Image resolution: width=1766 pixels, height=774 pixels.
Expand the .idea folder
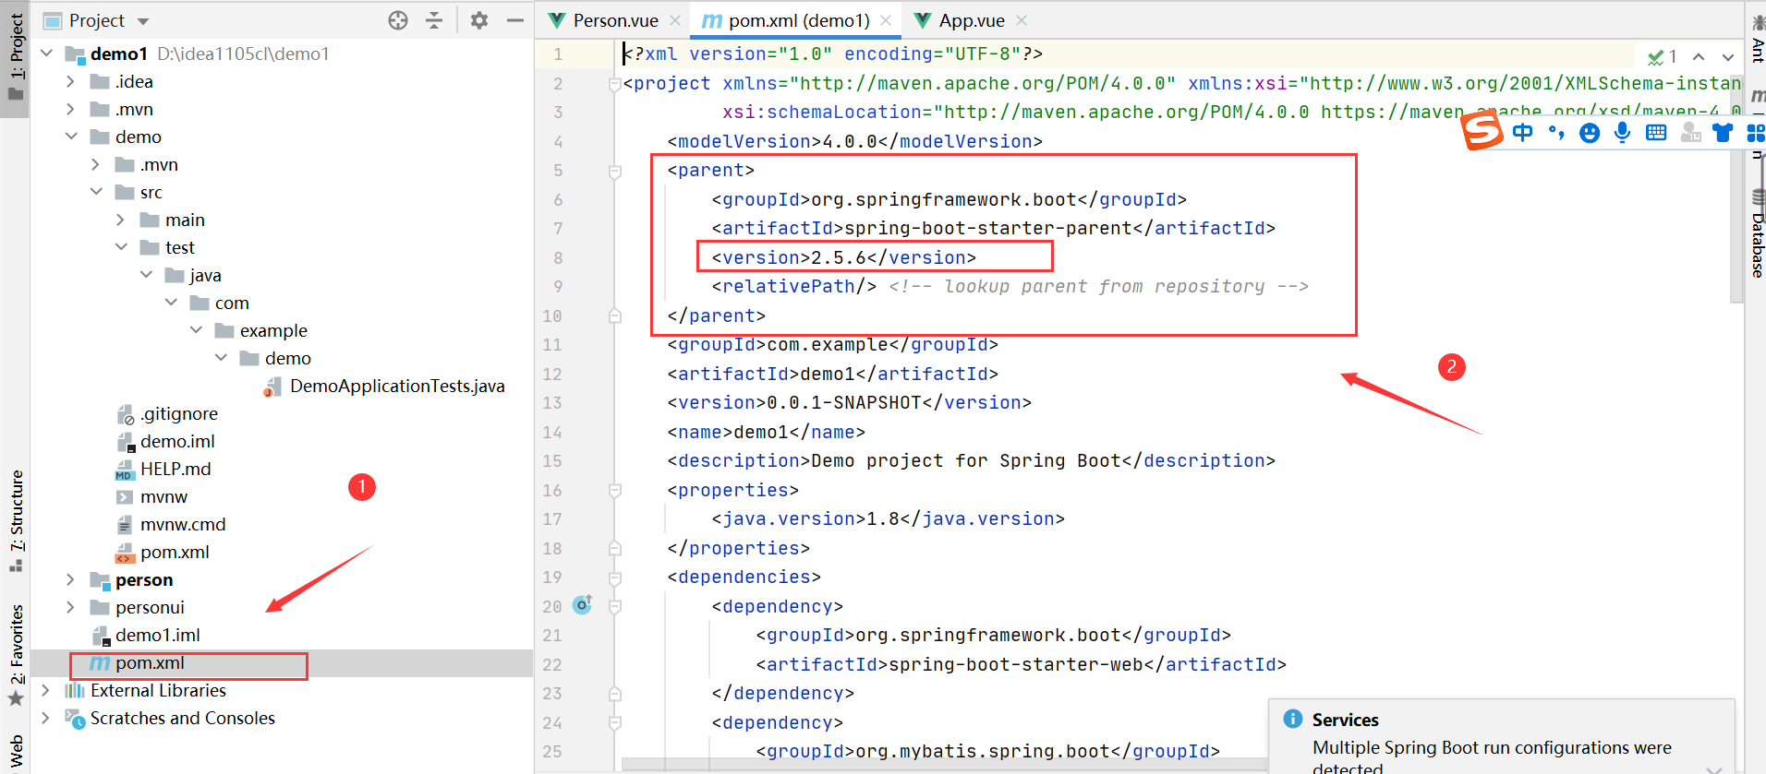click(71, 81)
